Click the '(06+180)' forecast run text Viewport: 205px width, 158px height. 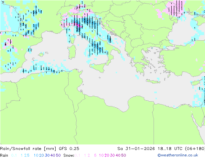[195, 149]
